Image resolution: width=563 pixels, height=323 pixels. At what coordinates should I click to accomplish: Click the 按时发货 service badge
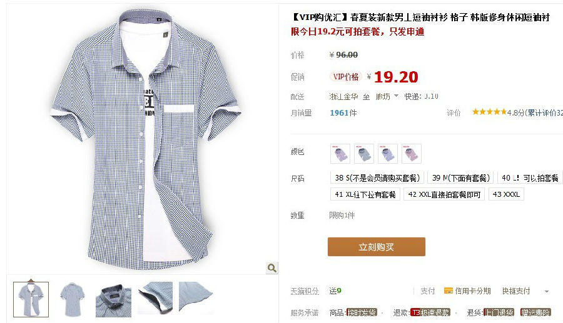click(x=362, y=312)
